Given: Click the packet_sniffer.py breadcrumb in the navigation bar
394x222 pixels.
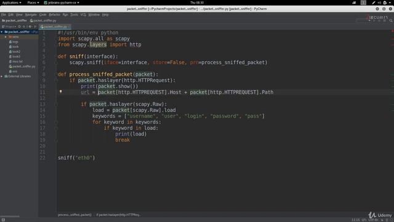Looking at the screenshot, I should pyautogui.click(x=43, y=20).
